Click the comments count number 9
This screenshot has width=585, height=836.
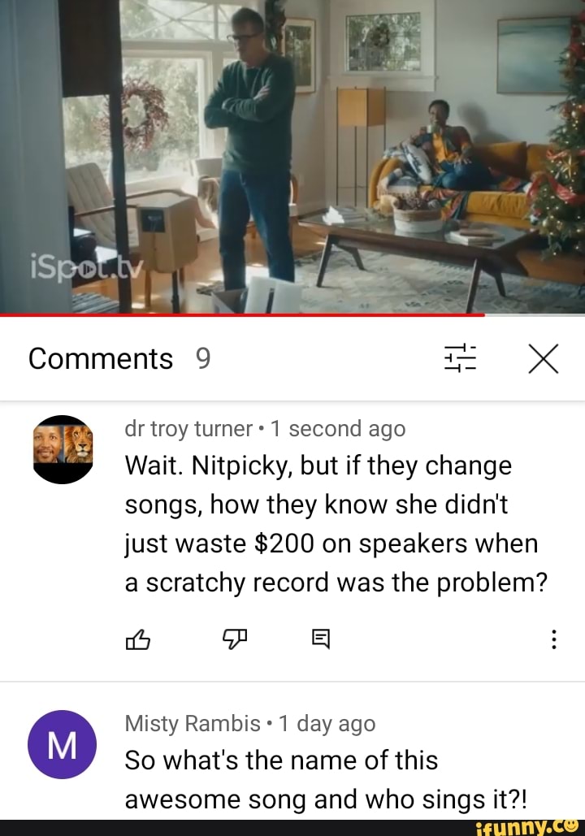[203, 358]
